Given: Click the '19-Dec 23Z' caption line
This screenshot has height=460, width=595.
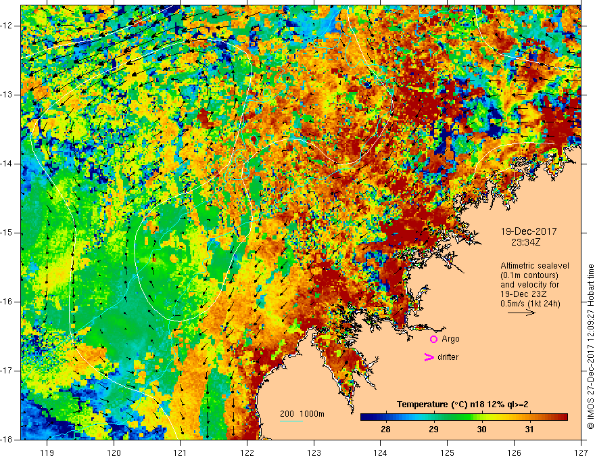Looking at the screenshot, I should click(x=525, y=294).
